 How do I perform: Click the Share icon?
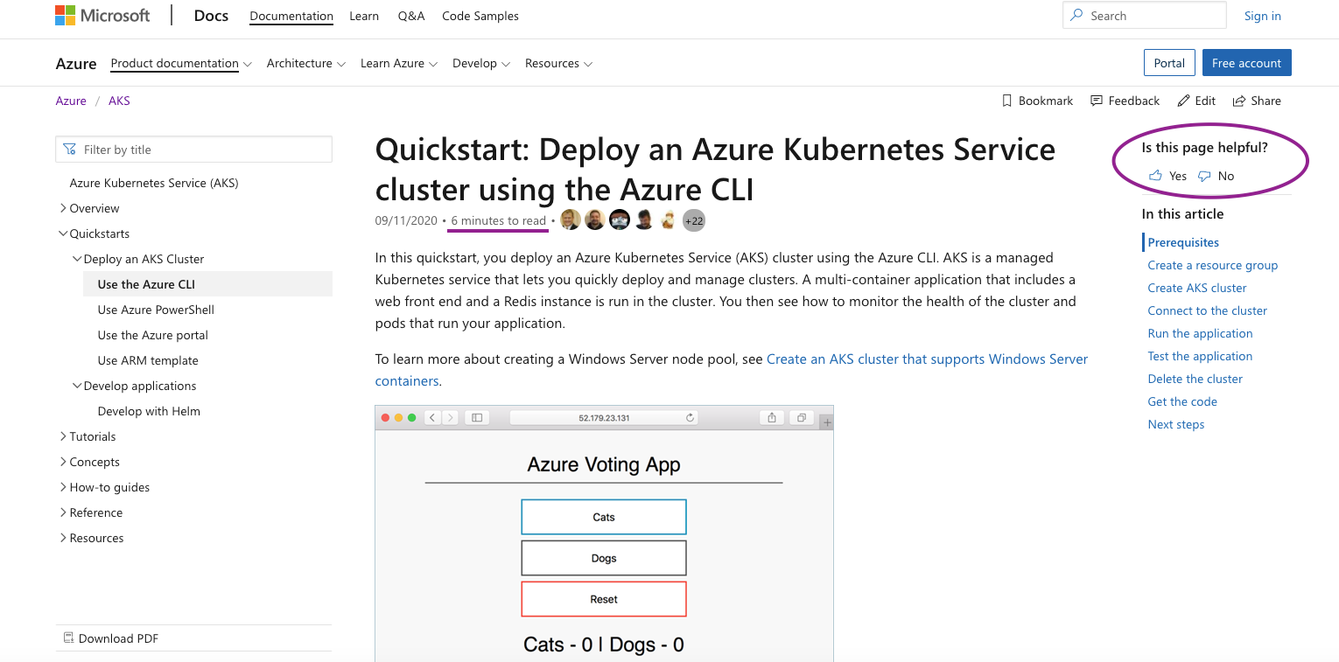tap(1239, 101)
